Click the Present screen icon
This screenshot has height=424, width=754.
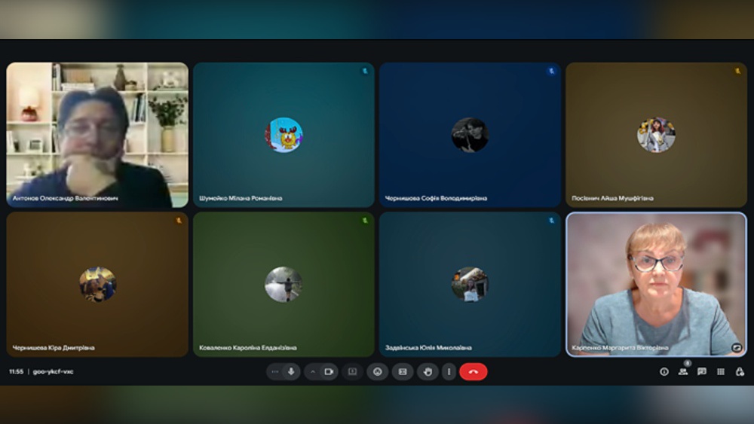(352, 371)
